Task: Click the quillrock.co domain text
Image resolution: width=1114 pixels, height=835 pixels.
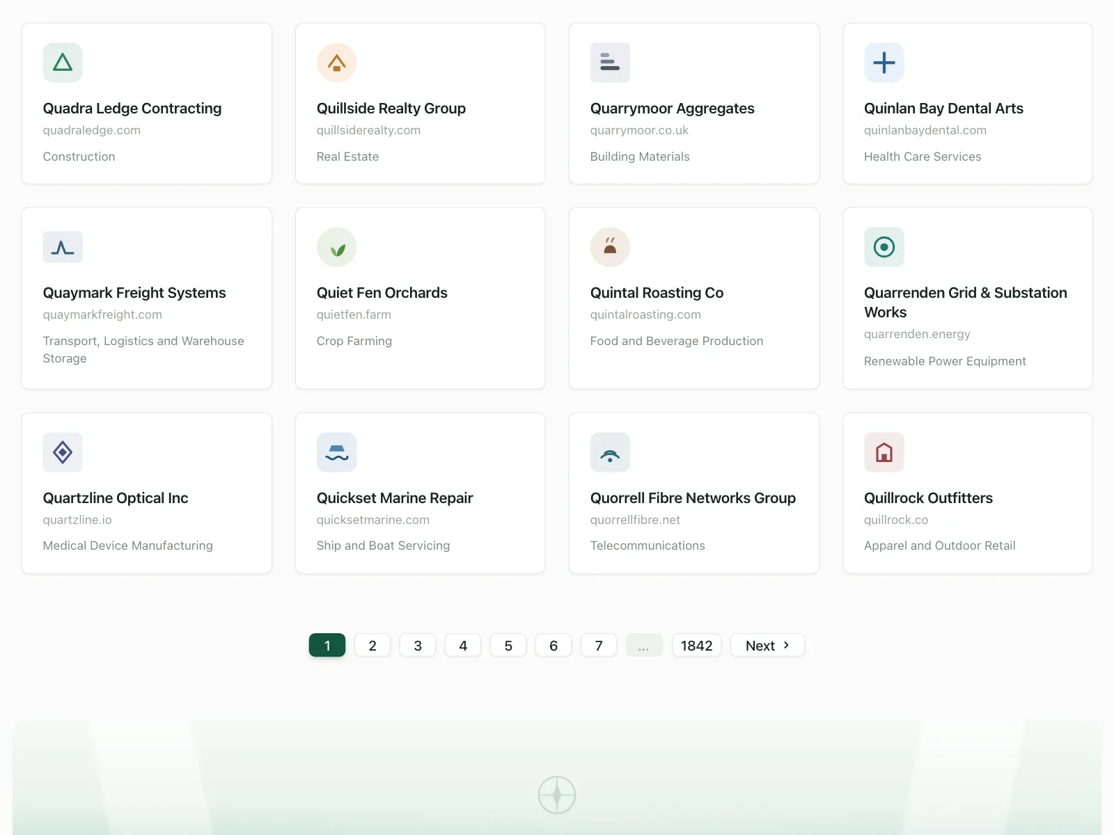Action: pyautogui.click(x=896, y=520)
